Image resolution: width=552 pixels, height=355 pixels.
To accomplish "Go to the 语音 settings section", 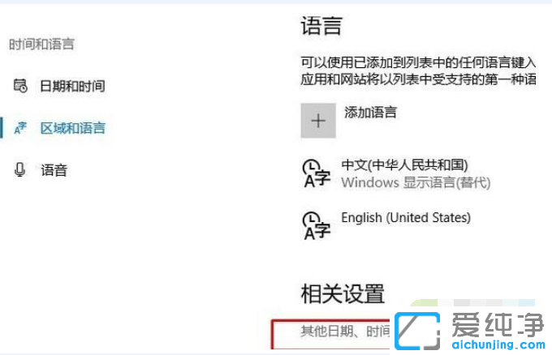I will tap(54, 169).
